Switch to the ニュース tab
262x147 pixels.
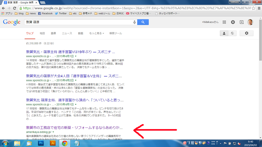[67, 33]
